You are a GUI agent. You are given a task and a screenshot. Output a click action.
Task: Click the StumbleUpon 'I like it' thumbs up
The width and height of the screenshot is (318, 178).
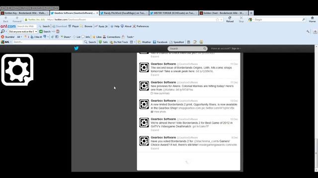(x=36, y=37)
